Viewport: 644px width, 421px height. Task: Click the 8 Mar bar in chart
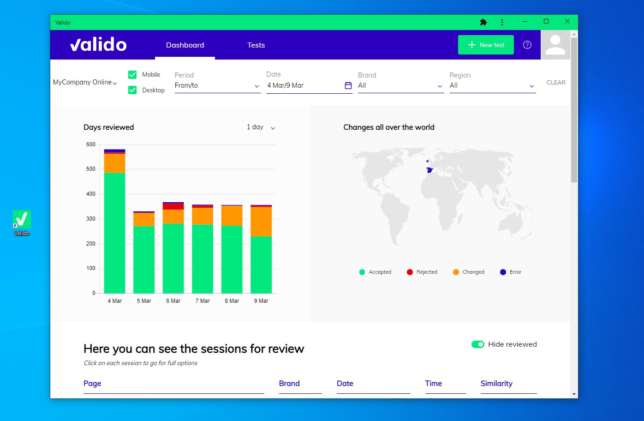(232, 249)
